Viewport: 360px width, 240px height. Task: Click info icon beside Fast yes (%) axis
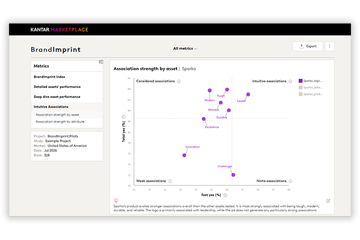pos(226,195)
